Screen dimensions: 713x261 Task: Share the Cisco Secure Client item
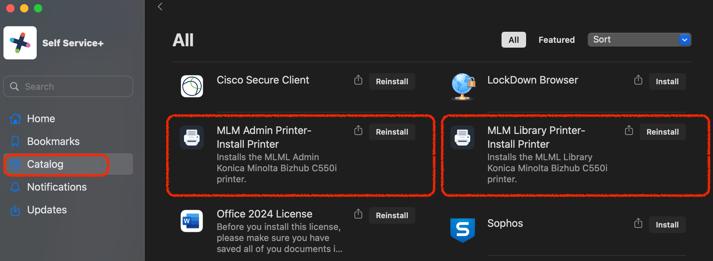358,80
